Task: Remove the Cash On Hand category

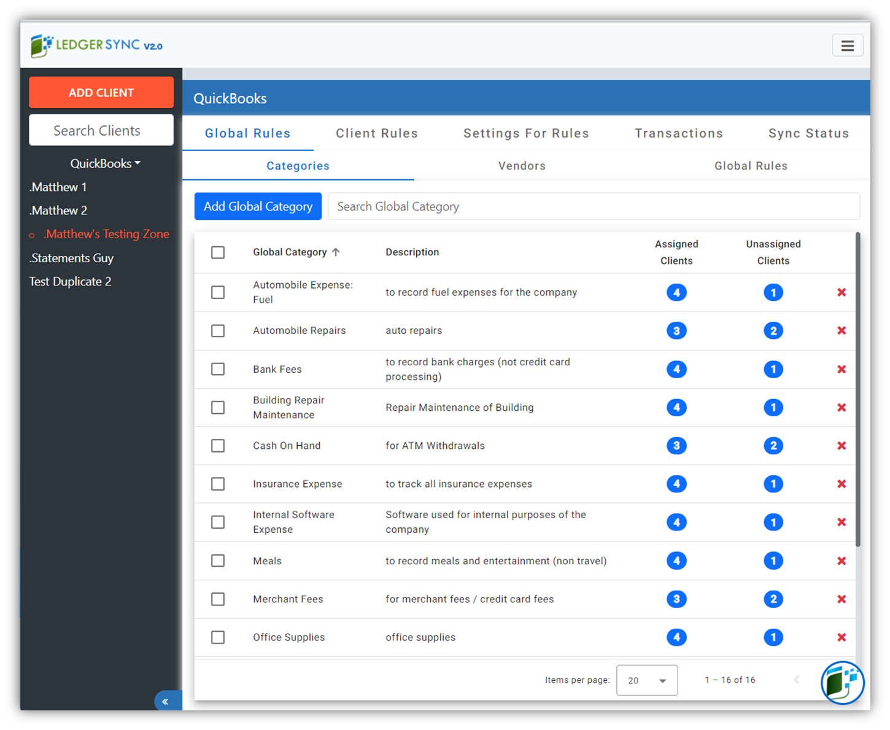Action: [x=842, y=446]
